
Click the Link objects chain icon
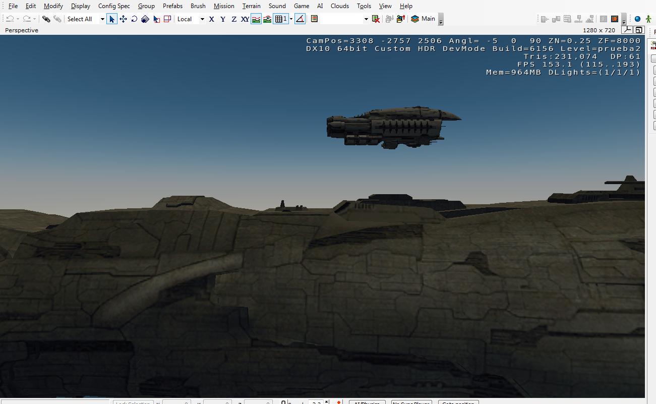point(46,19)
